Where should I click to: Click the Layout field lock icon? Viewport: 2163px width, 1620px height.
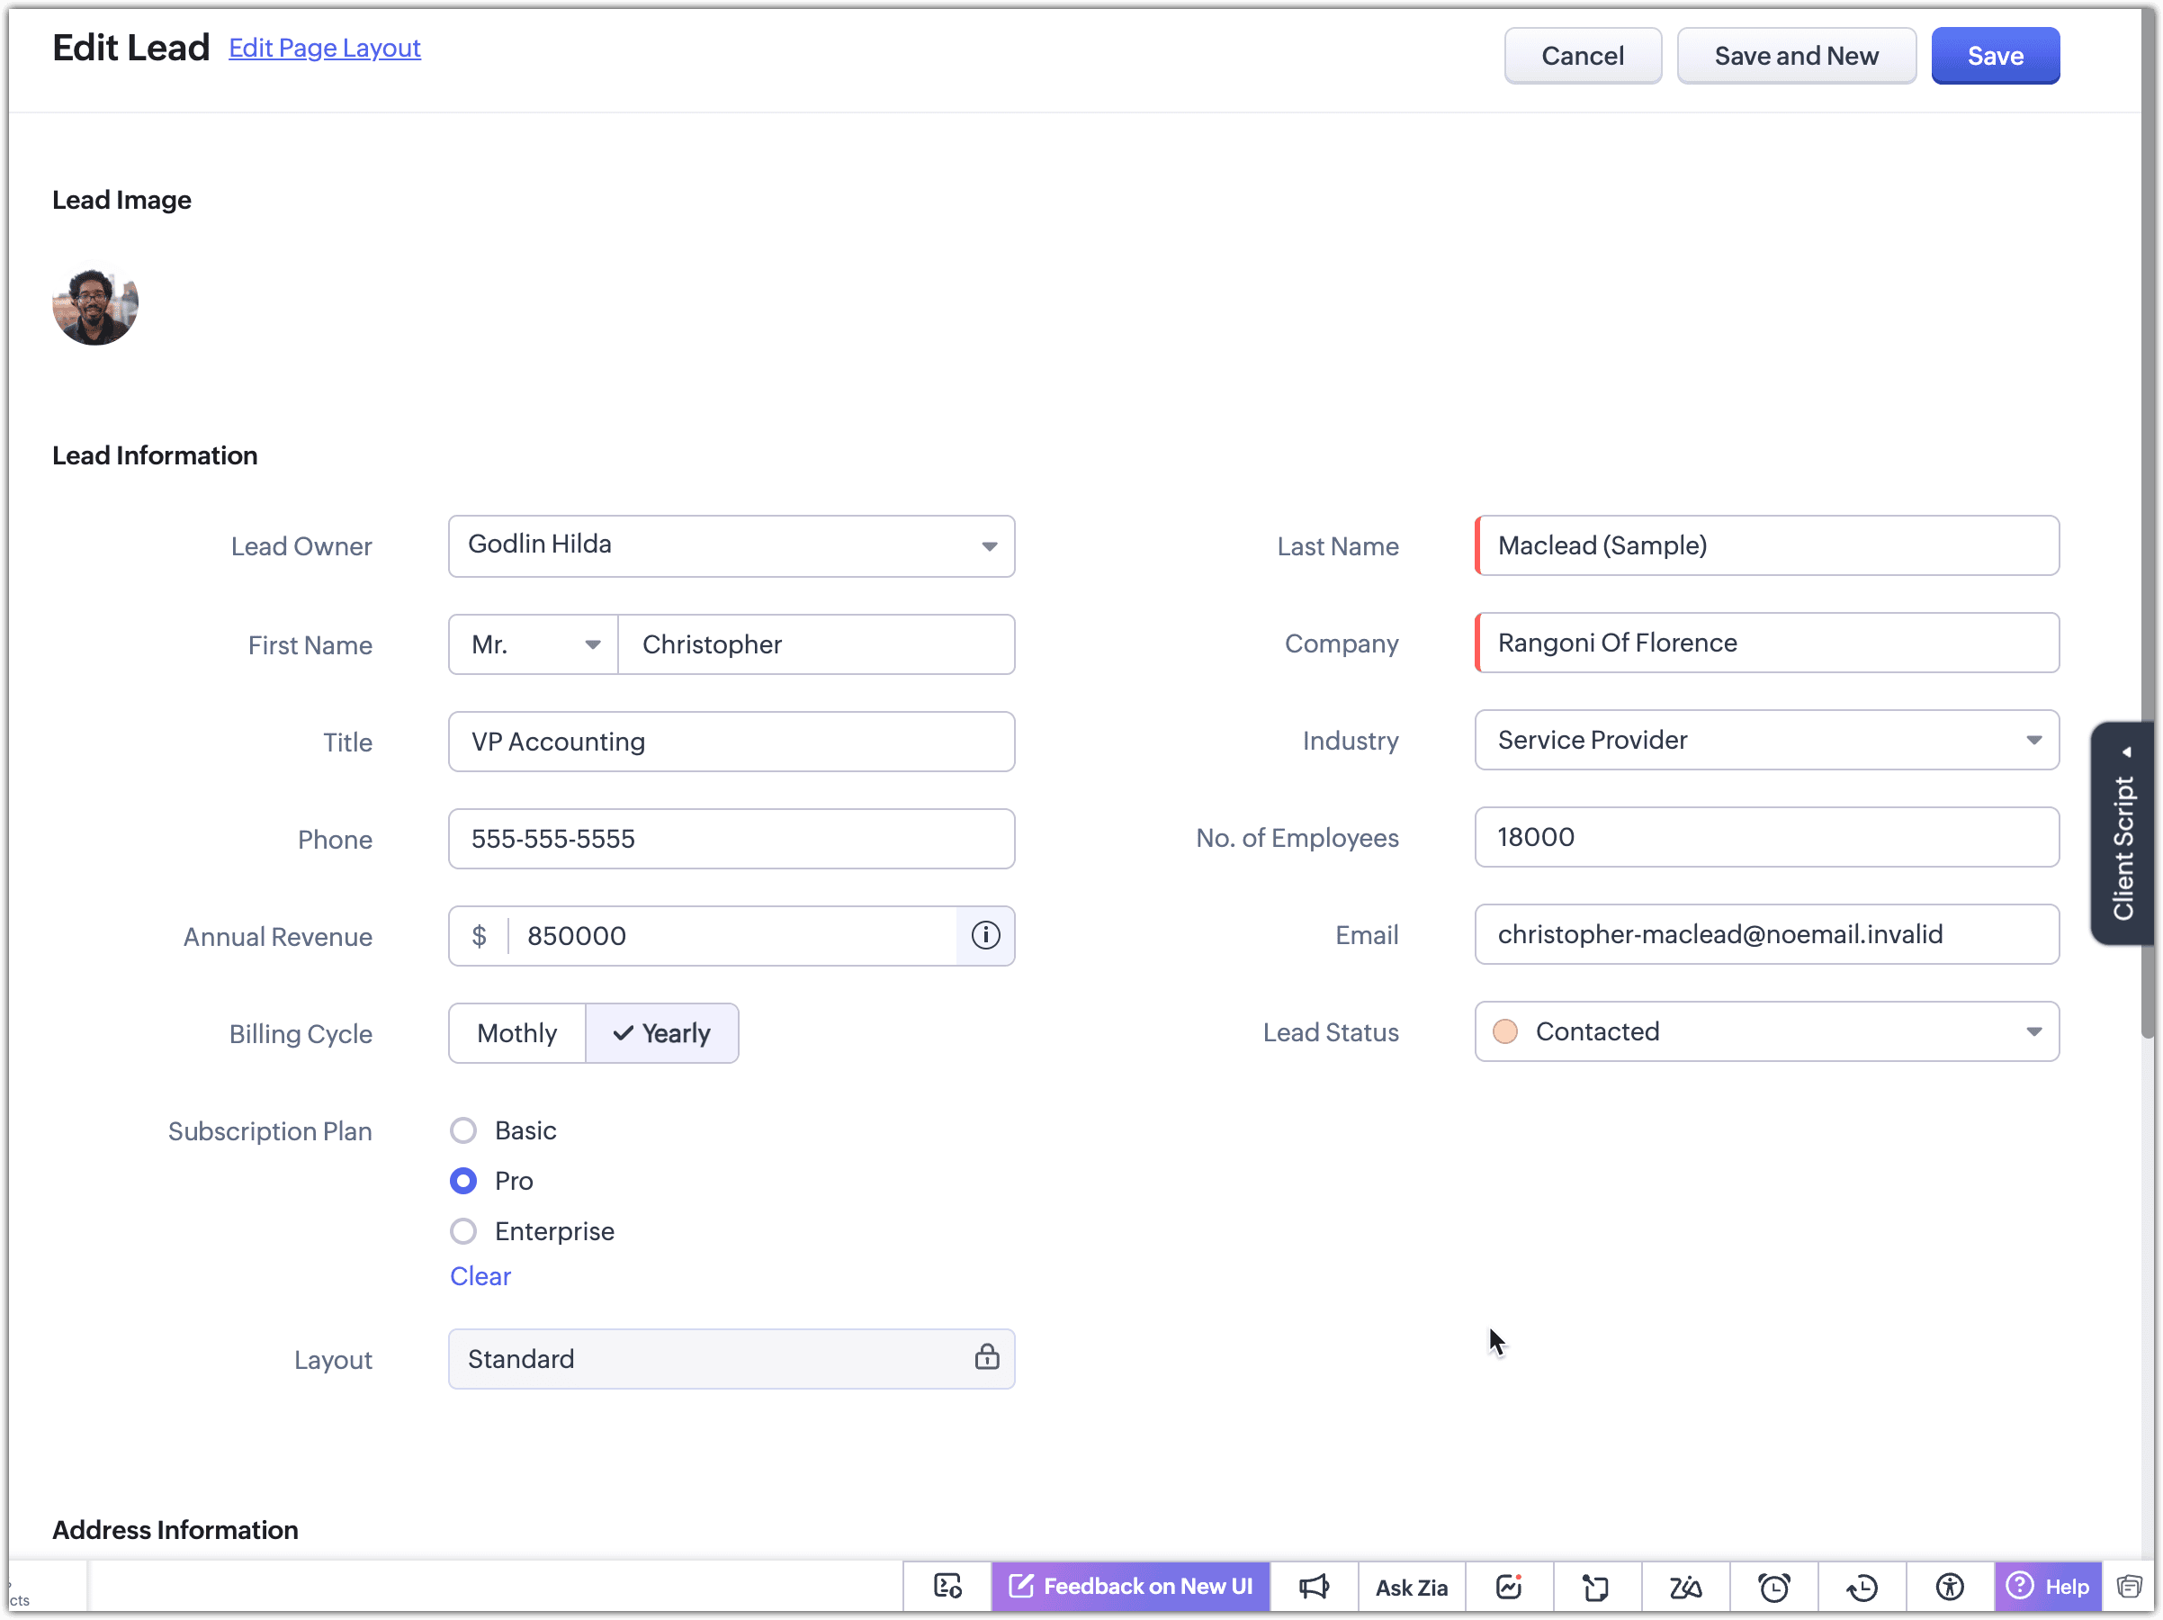pyautogui.click(x=985, y=1357)
